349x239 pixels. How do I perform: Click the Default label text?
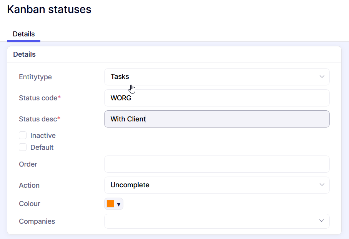pos(42,147)
